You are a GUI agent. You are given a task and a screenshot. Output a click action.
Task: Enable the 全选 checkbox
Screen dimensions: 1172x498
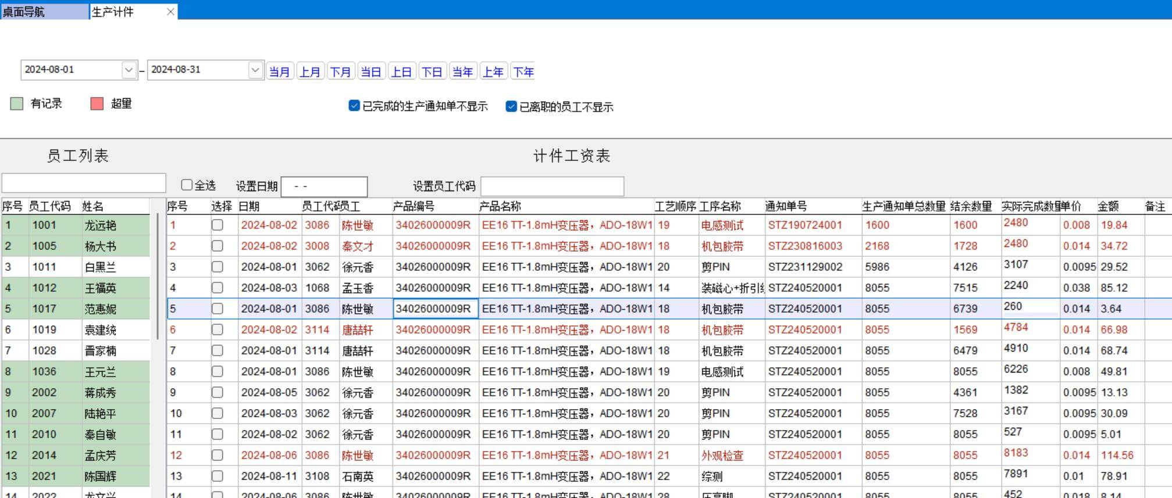pos(187,185)
